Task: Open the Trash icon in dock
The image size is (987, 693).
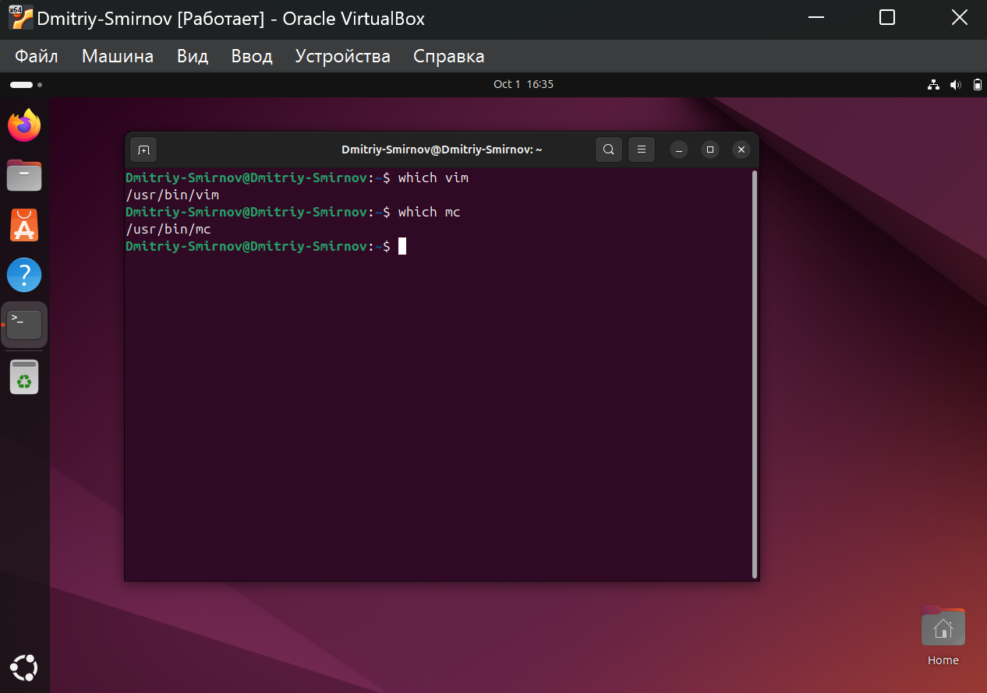Action: click(x=24, y=377)
